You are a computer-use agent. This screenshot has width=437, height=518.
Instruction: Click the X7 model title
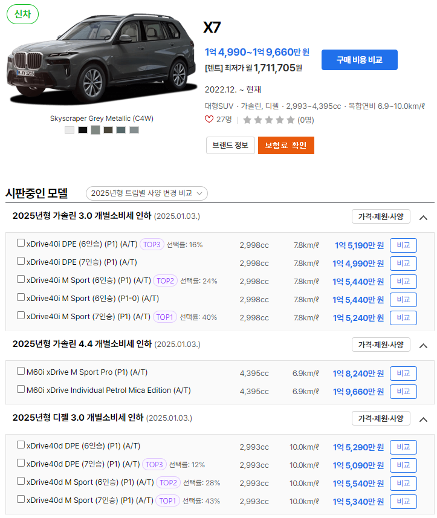212,27
